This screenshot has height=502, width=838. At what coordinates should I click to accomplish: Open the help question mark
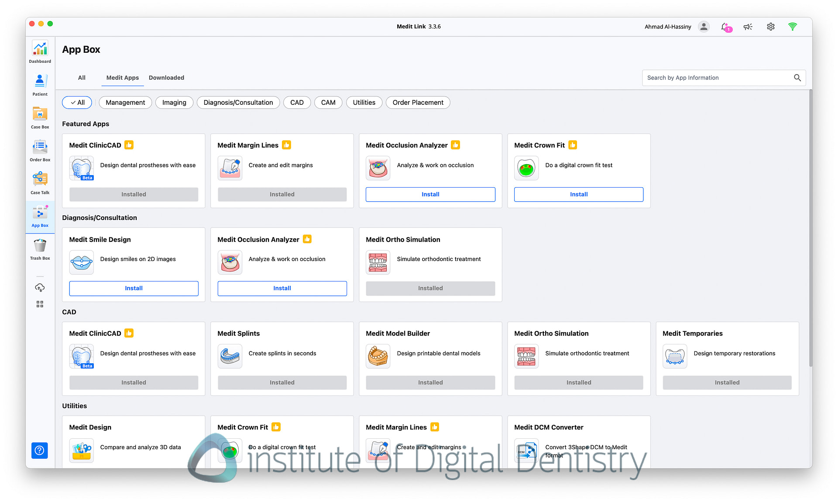point(40,450)
